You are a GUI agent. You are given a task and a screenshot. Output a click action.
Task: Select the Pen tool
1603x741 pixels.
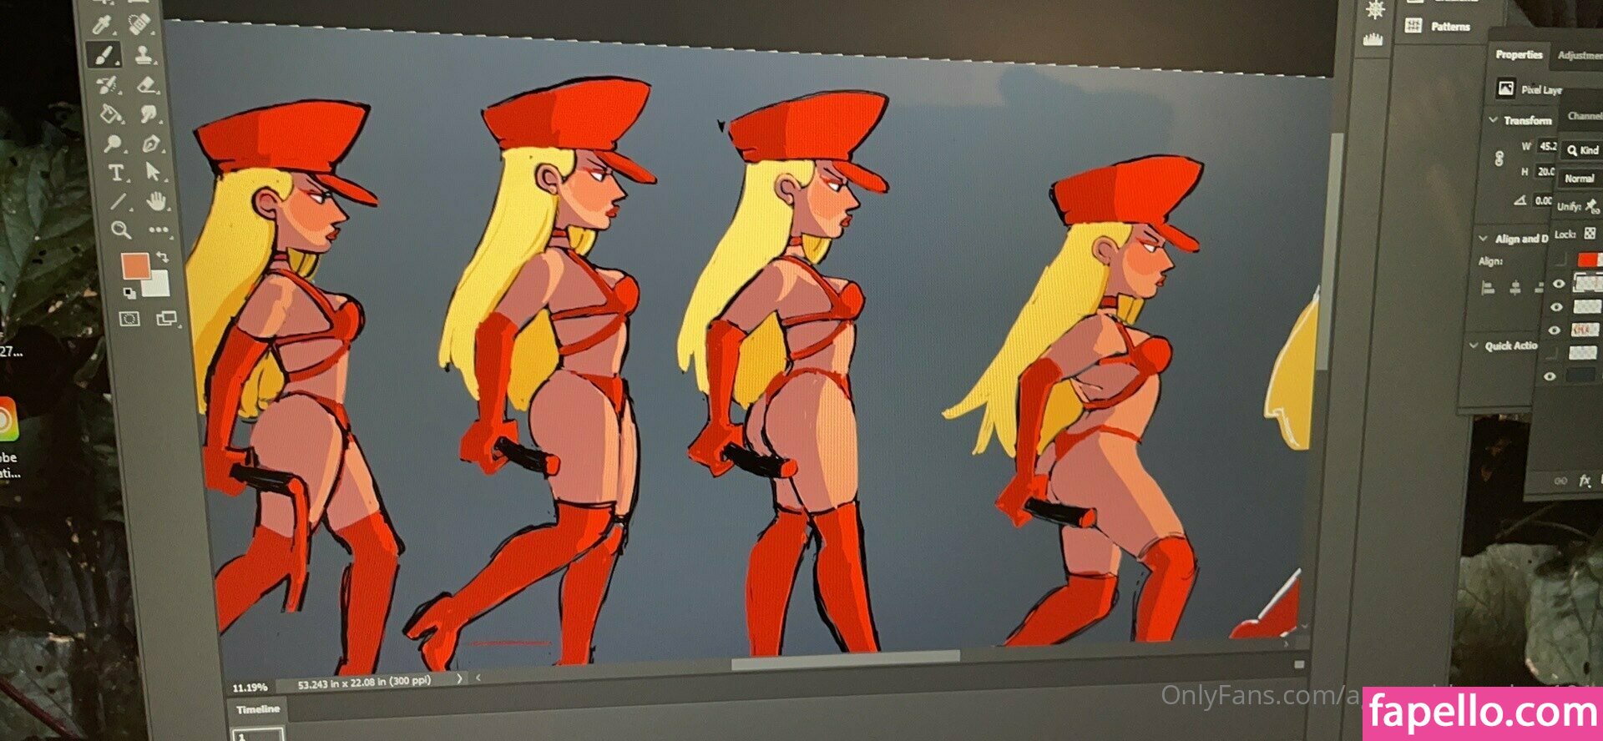(150, 144)
